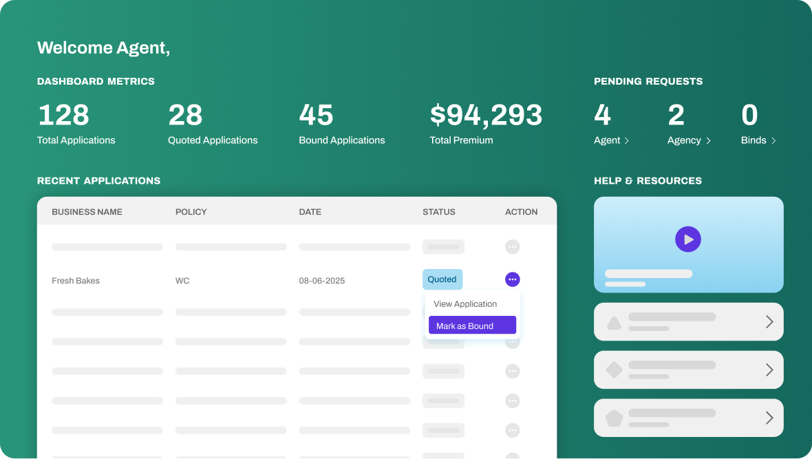Open the action menu for Fresh Bakes

(512, 280)
